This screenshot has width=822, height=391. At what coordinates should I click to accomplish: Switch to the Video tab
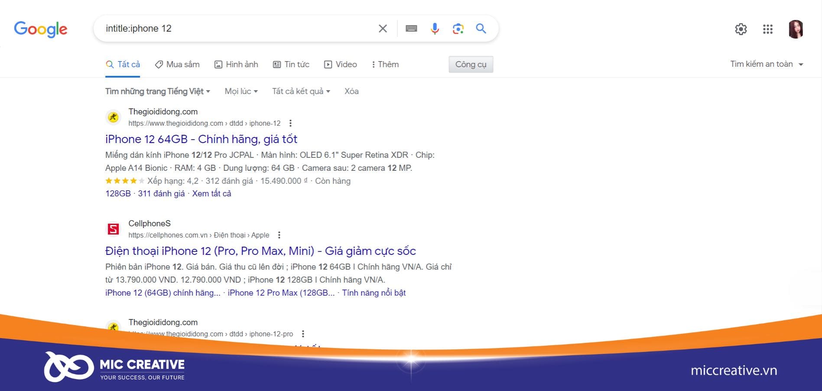(x=341, y=65)
